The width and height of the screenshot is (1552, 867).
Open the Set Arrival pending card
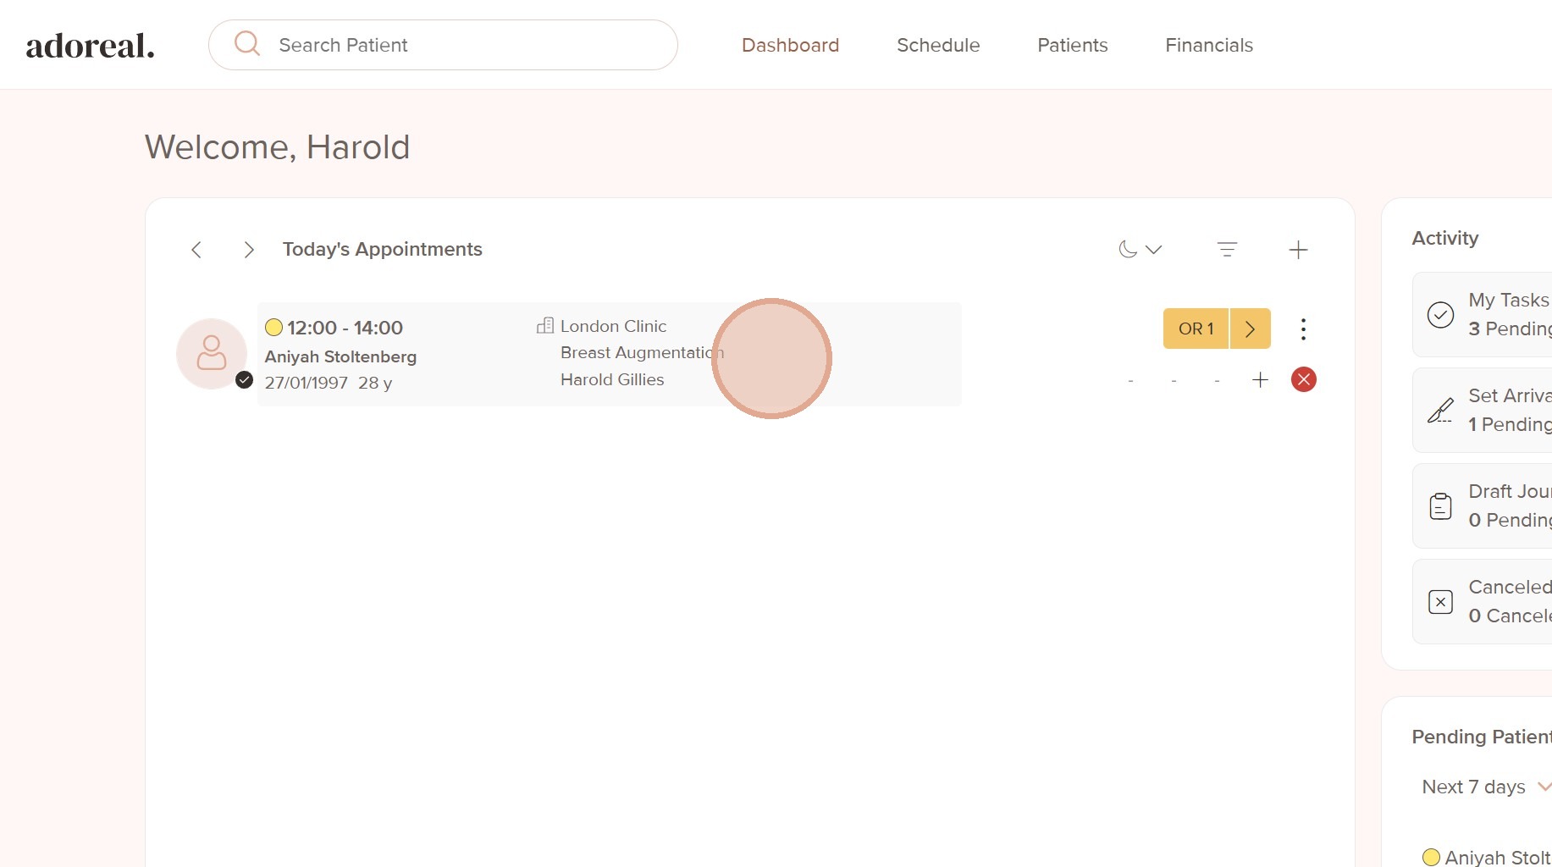(1490, 411)
